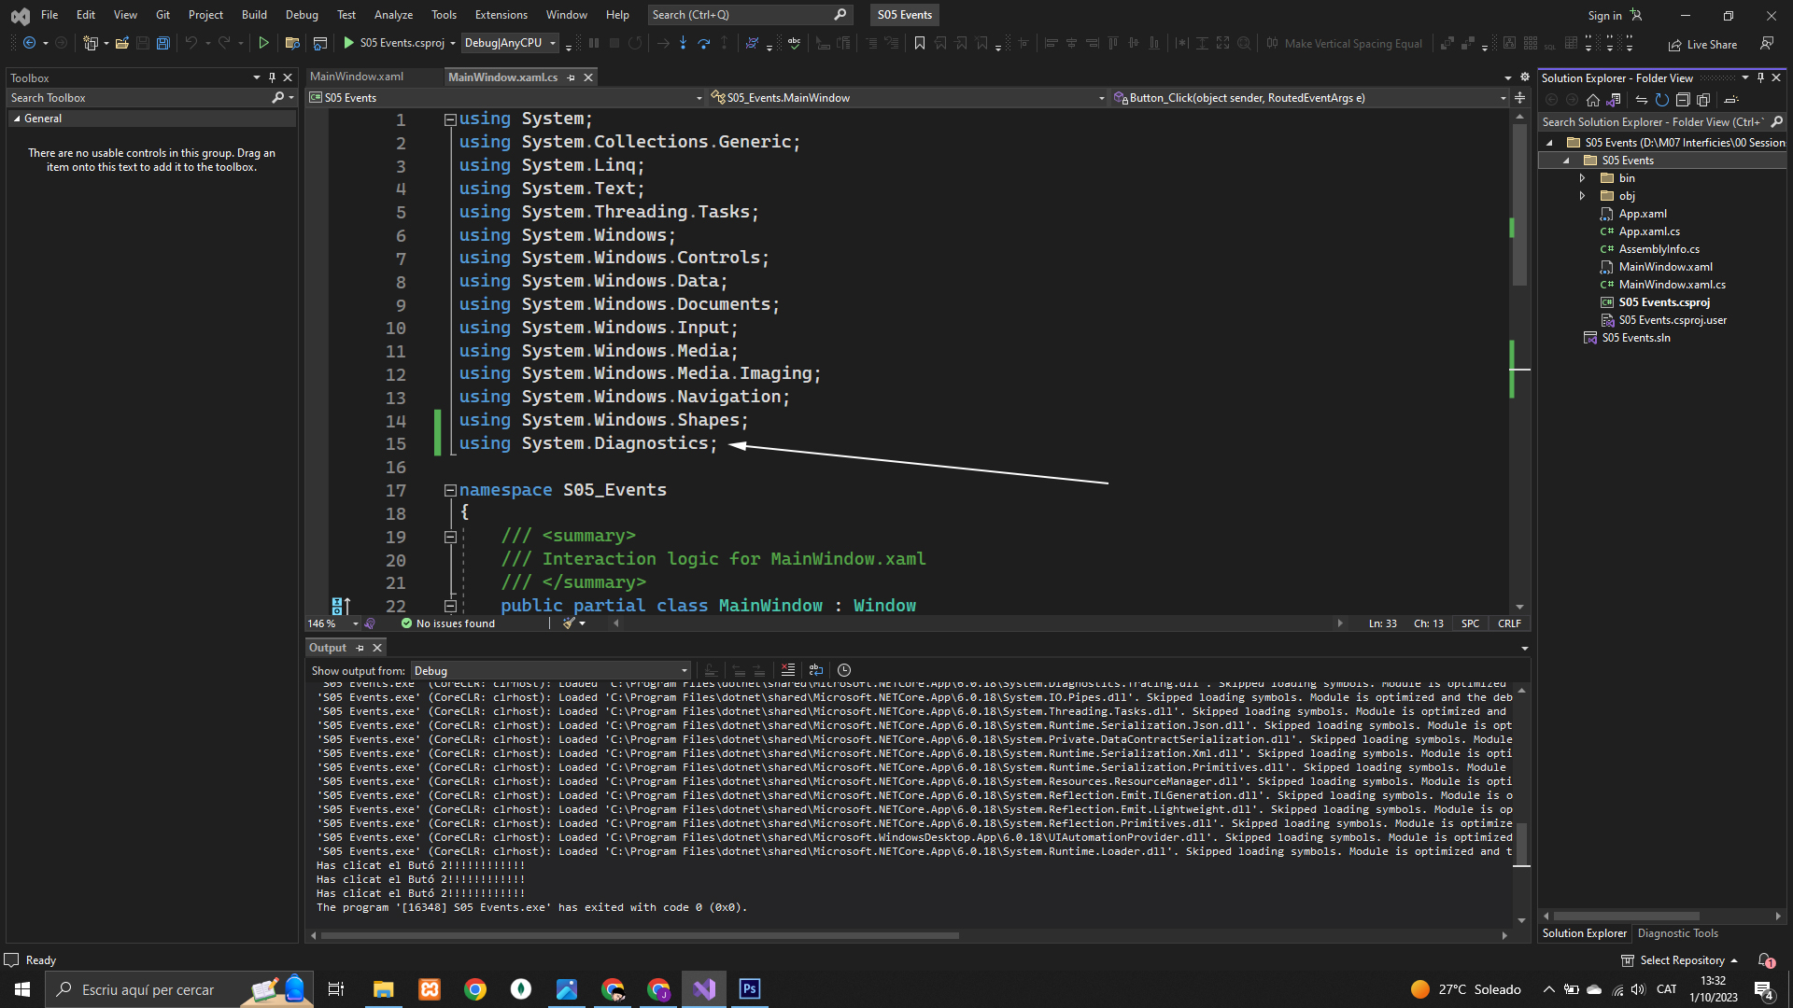Click the Refresh icon in Solution Explorer
The height and width of the screenshot is (1008, 1793).
[1661, 100]
